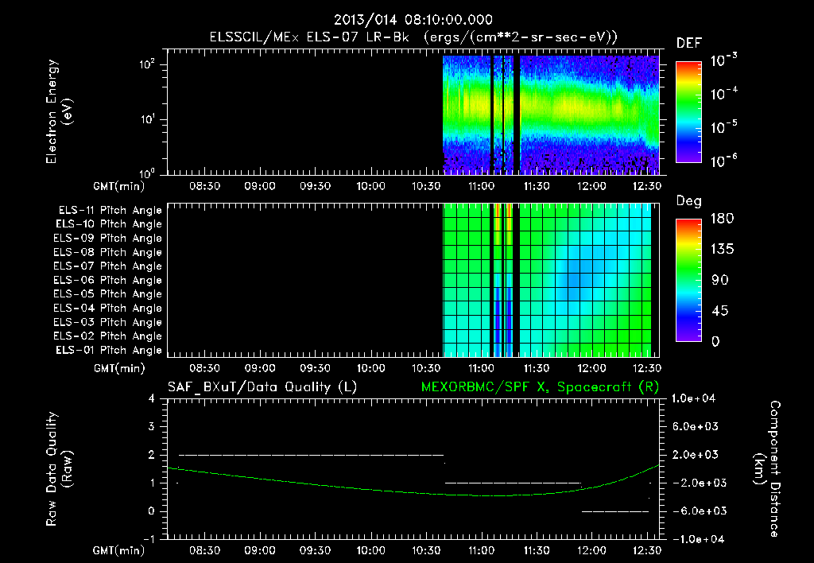Viewport: 814px width, 563px height.
Task: Click the GMT(min) label under the bottom plot
Action: click(x=118, y=550)
